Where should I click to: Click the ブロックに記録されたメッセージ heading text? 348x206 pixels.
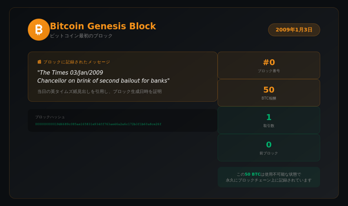(x=77, y=62)
